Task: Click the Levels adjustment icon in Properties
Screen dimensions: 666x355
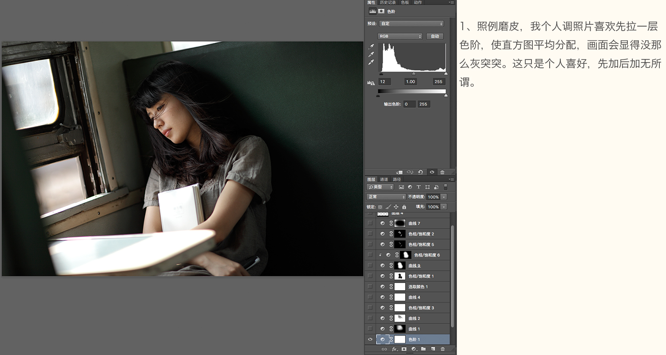Action: (x=373, y=11)
